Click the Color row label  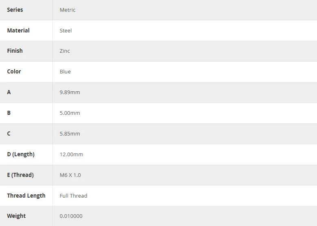[x=14, y=71]
